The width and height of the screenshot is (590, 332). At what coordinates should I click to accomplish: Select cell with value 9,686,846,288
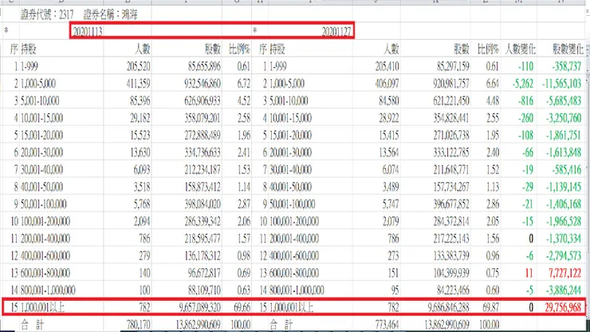449,307
